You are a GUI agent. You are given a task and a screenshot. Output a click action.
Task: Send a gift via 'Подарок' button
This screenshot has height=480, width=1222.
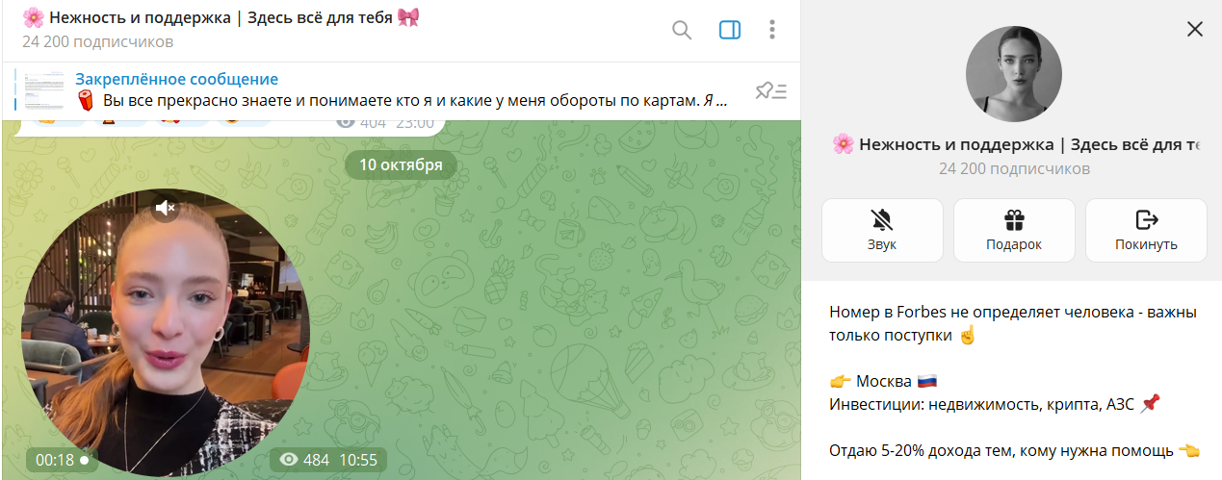[1014, 230]
